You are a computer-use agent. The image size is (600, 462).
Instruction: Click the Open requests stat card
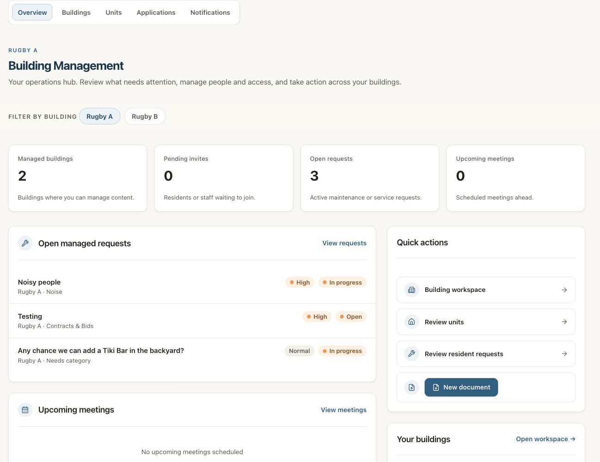pos(370,178)
